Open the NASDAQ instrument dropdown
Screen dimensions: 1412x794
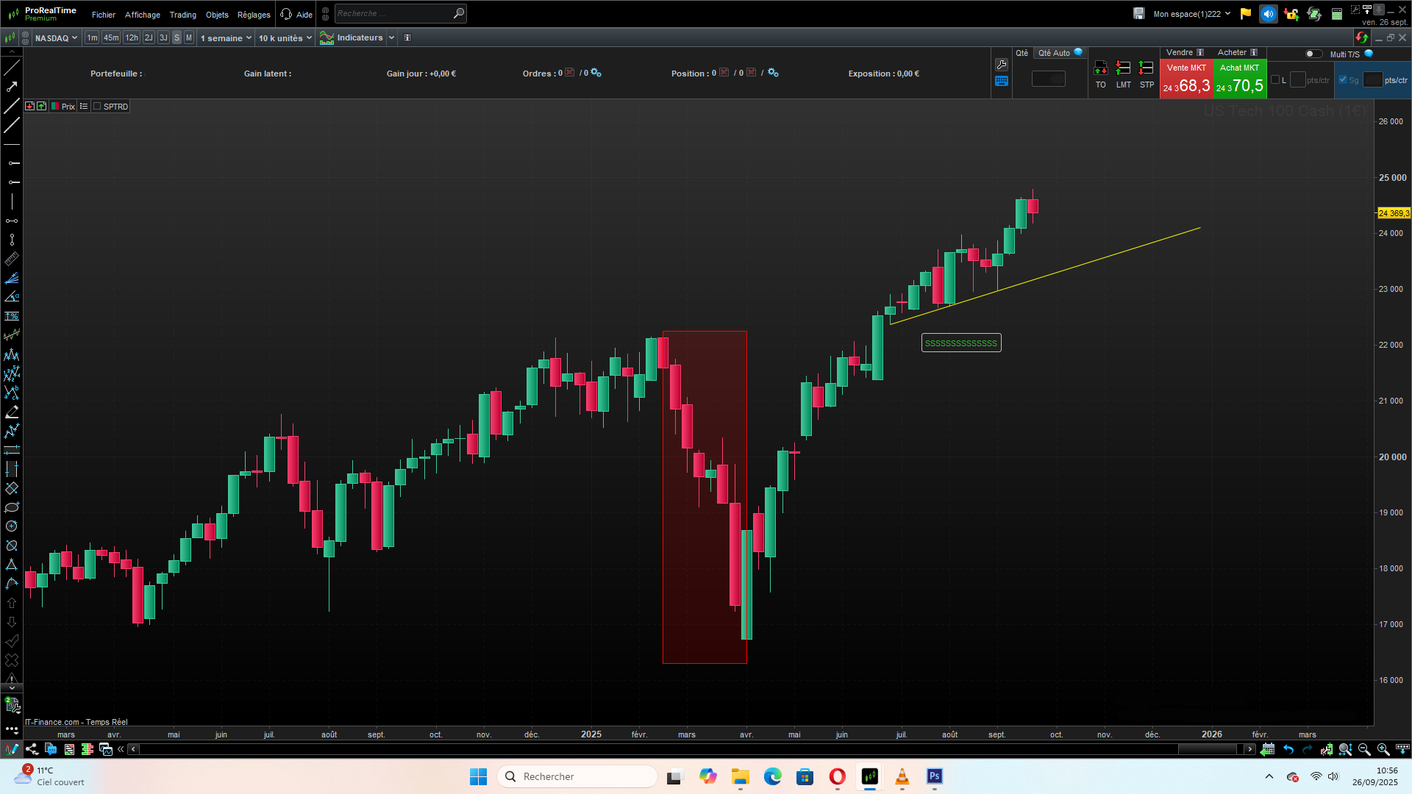click(x=56, y=38)
